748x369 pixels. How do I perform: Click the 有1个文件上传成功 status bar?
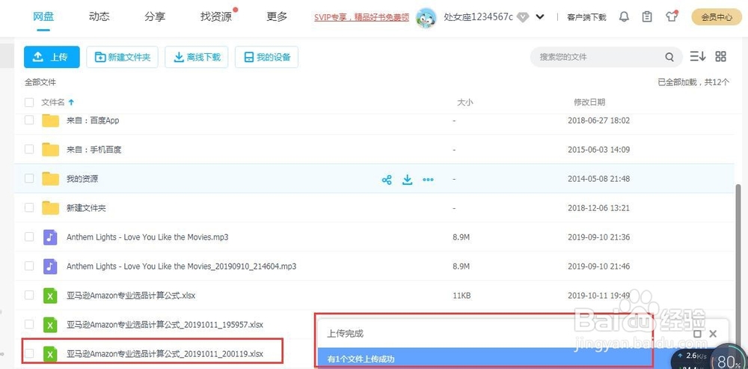pyautogui.click(x=485, y=359)
